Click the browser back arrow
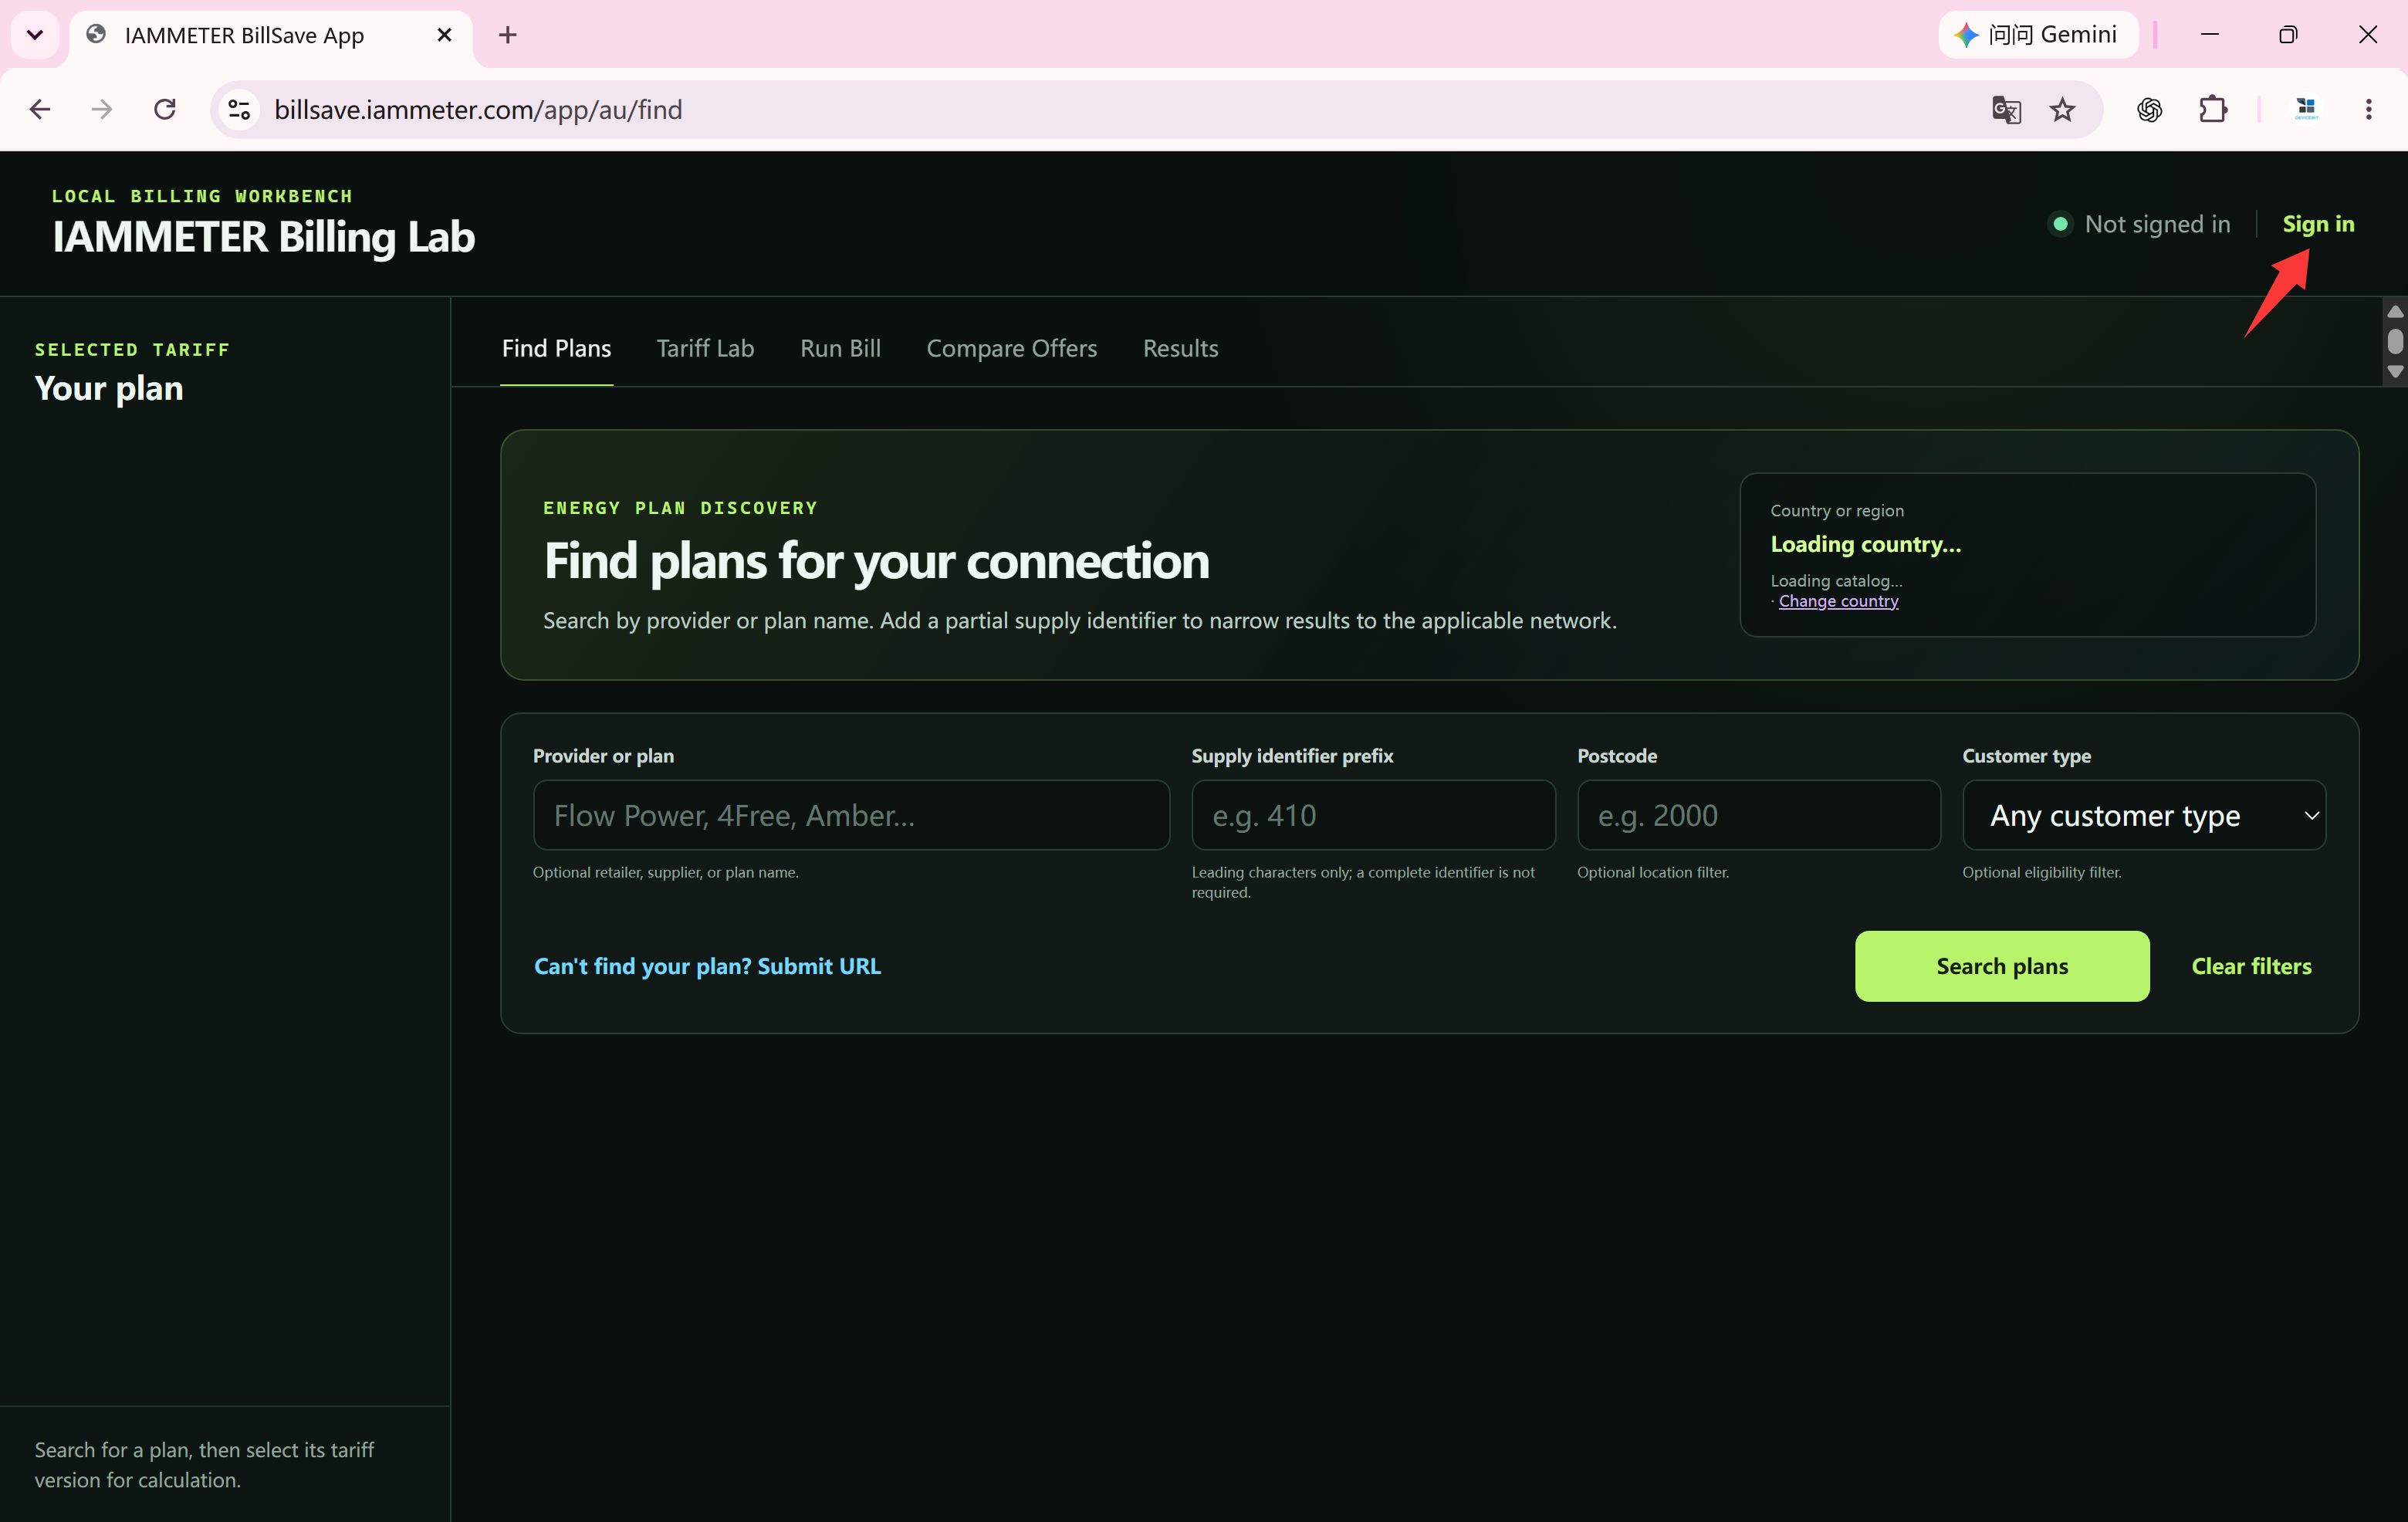The width and height of the screenshot is (2408, 1522). click(x=40, y=109)
